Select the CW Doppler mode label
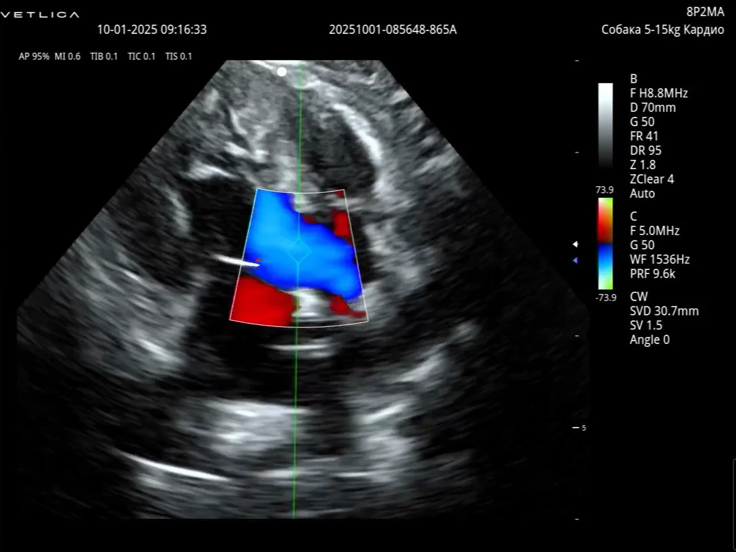Screen dimensions: 736x552 [639, 297]
